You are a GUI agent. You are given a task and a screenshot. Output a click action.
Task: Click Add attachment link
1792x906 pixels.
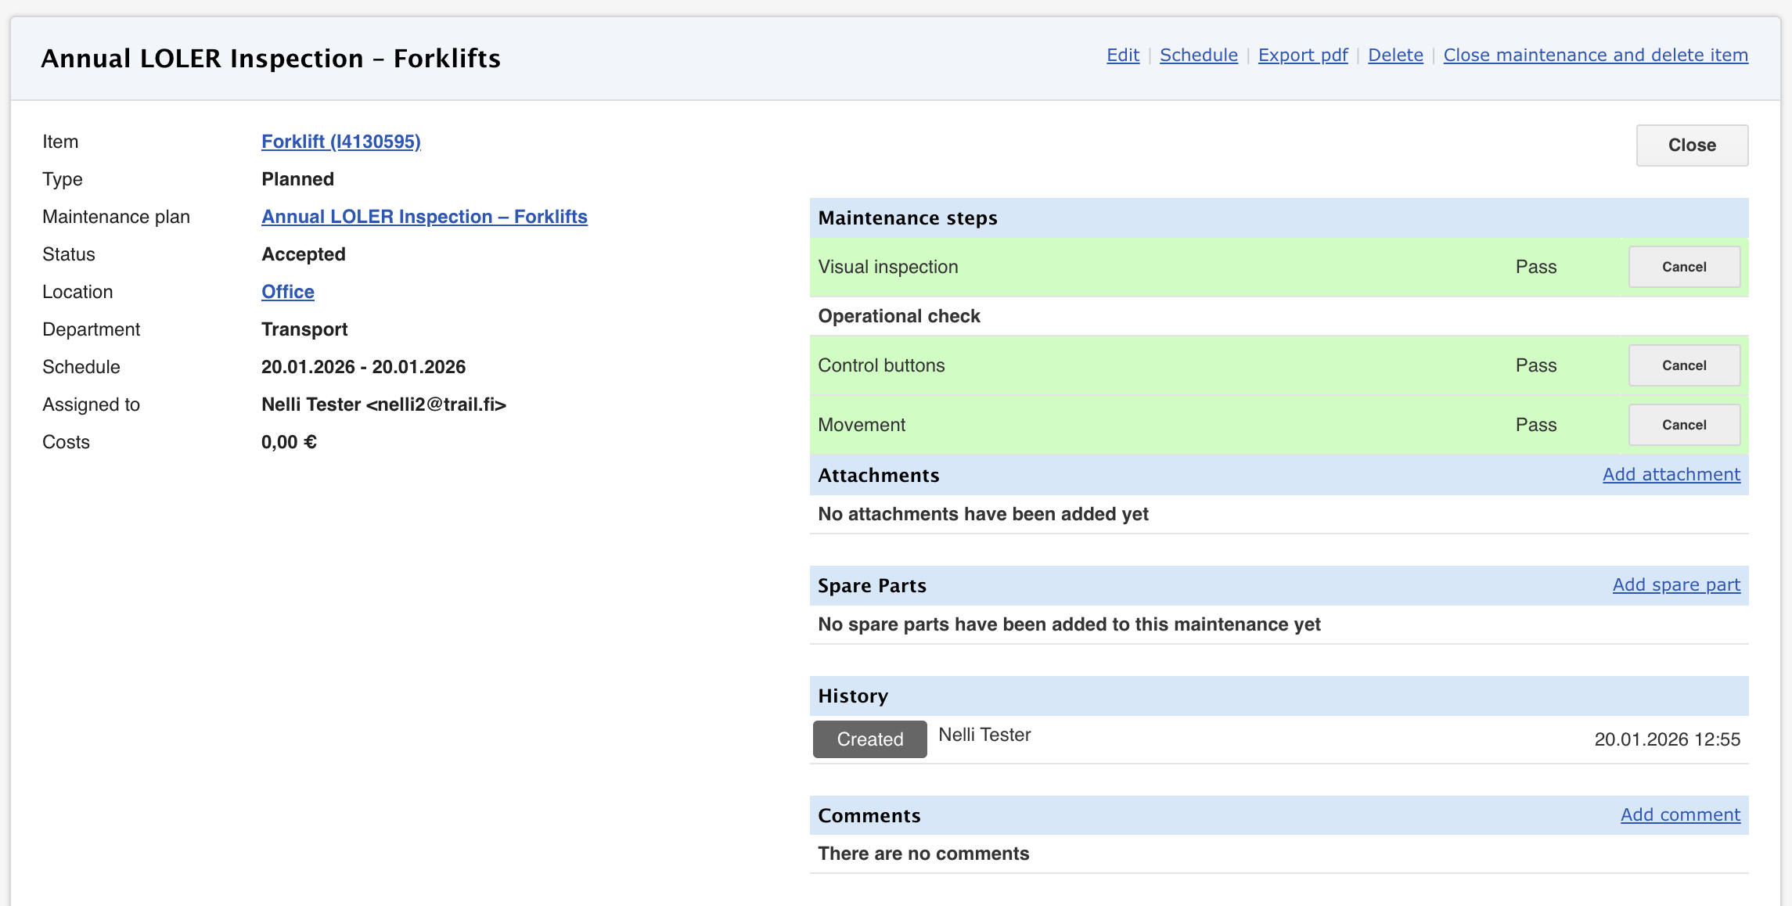(x=1671, y=475)
